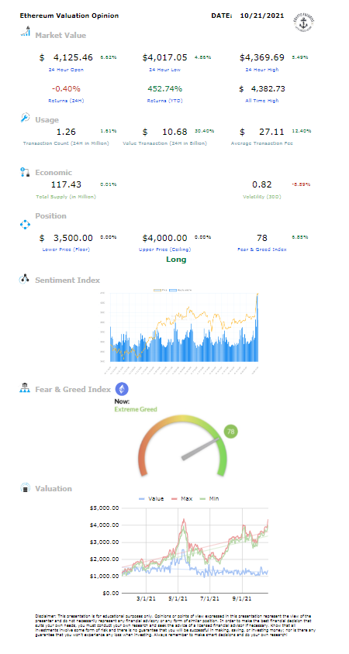Click the Lower Price (Floor) label

pos(66,250)
